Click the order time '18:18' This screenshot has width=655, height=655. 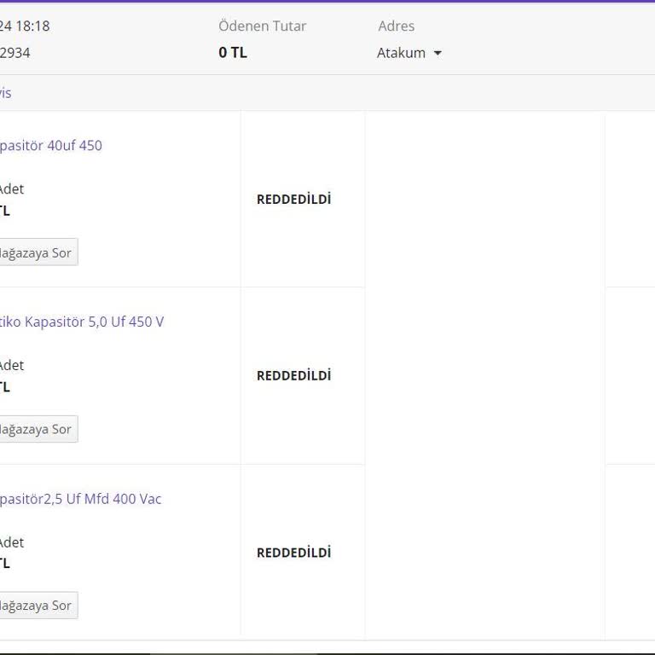[x=32, y=26]
